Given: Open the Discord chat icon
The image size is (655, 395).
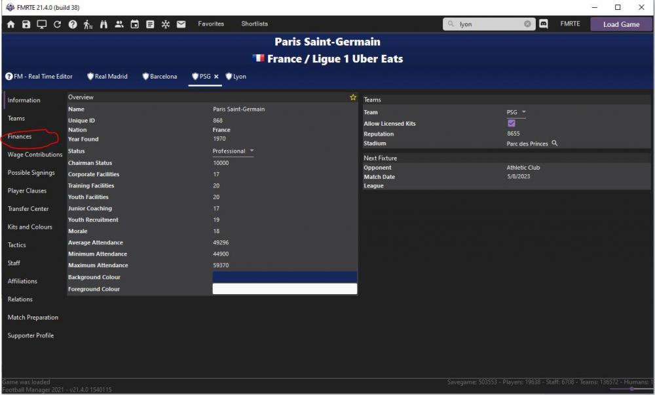Looking at the screenshot, I should coord(544,24).
